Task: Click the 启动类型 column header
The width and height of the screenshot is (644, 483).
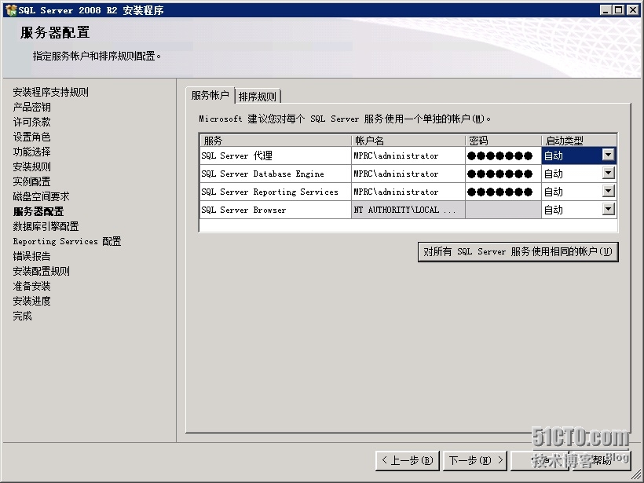Action: coord(579,141)
